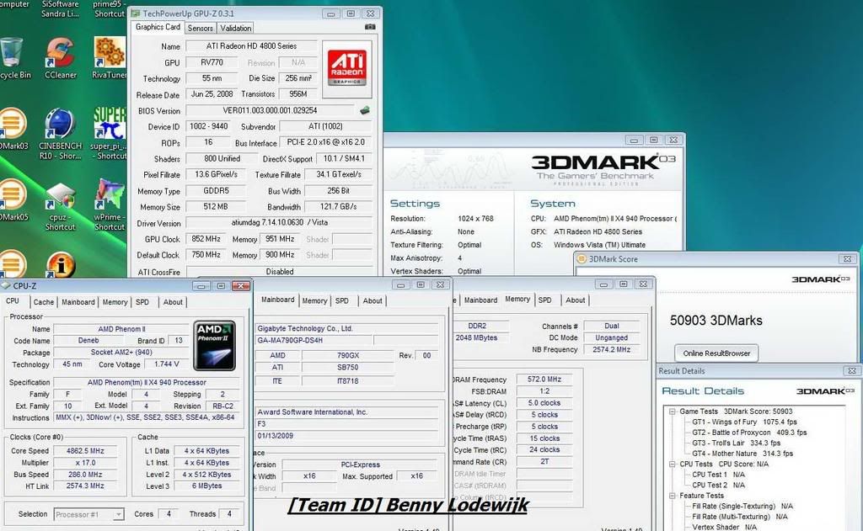
Task: Open the Validation tab in GPU-Z
Action: (x=236, y=28)
